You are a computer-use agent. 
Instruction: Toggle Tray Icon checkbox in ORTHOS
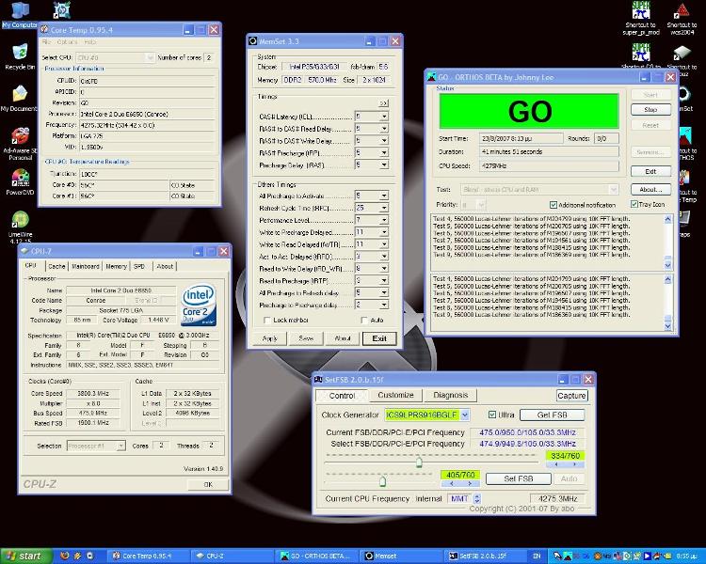tap(634, 204)
